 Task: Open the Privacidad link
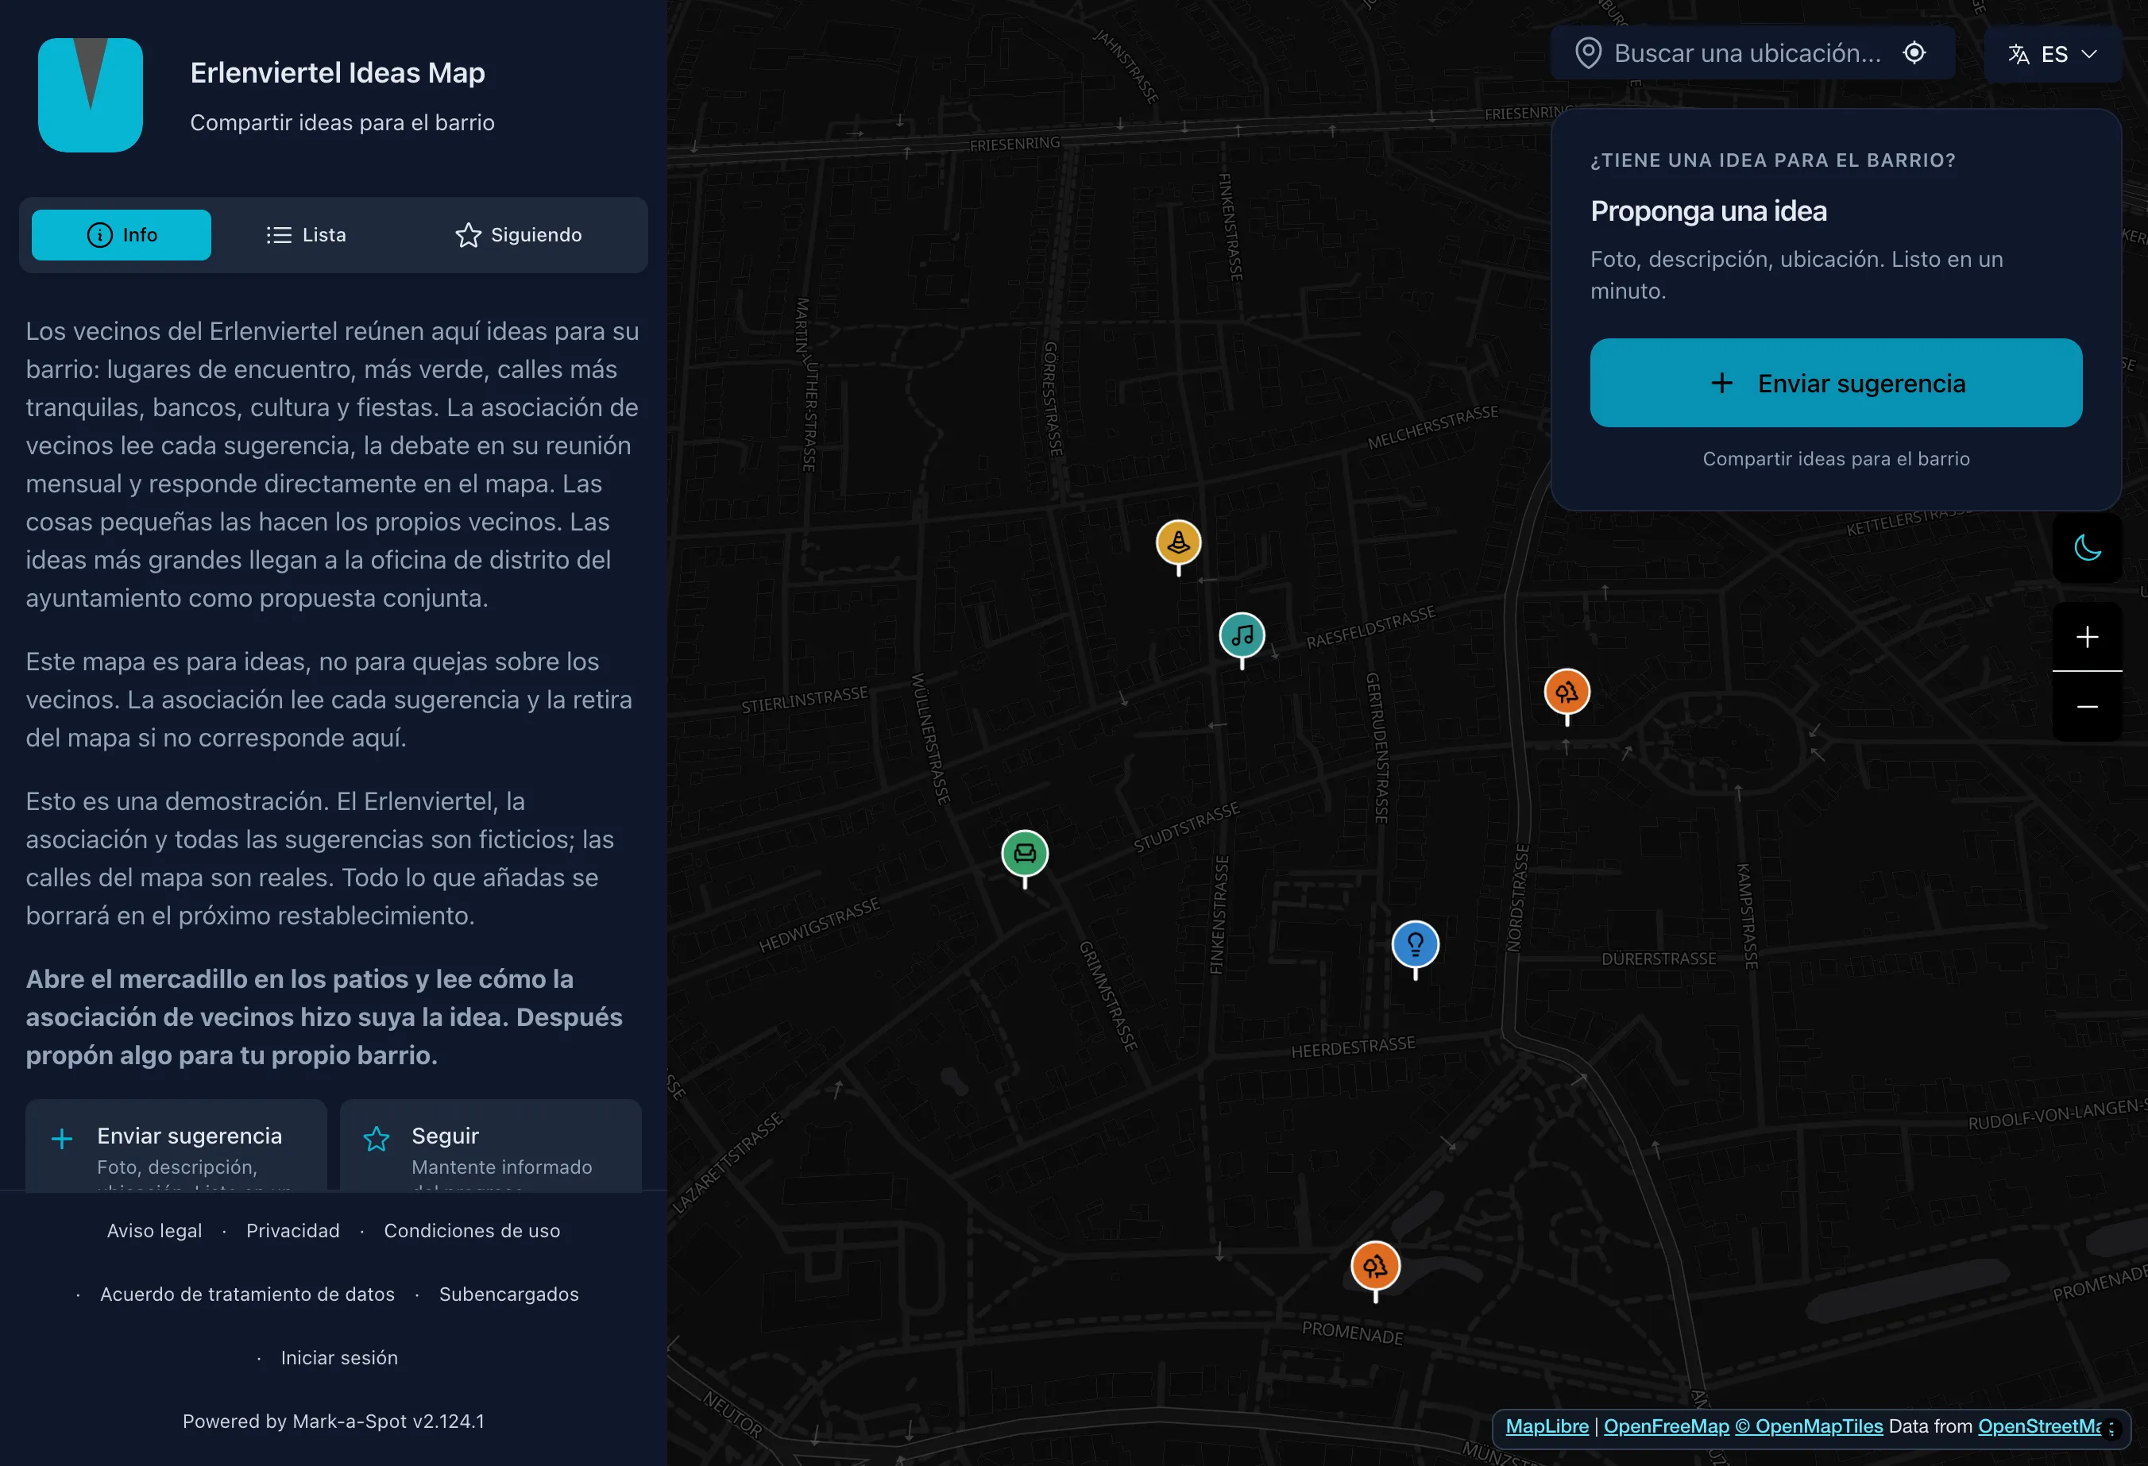pyautogui.click(x=293, y=1230)
